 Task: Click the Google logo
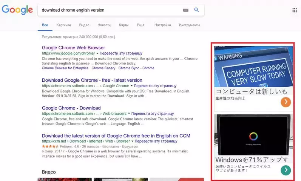pyautogui.click(x=17, y=9)
